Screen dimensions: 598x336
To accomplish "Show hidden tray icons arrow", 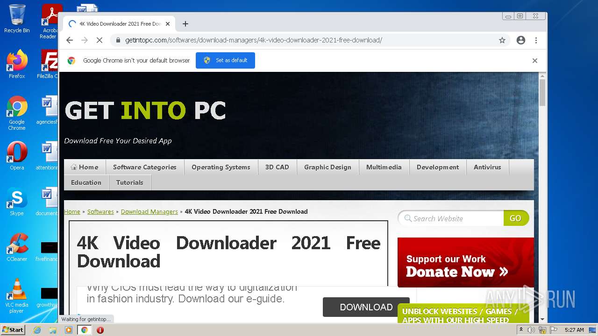I will 521,330.
